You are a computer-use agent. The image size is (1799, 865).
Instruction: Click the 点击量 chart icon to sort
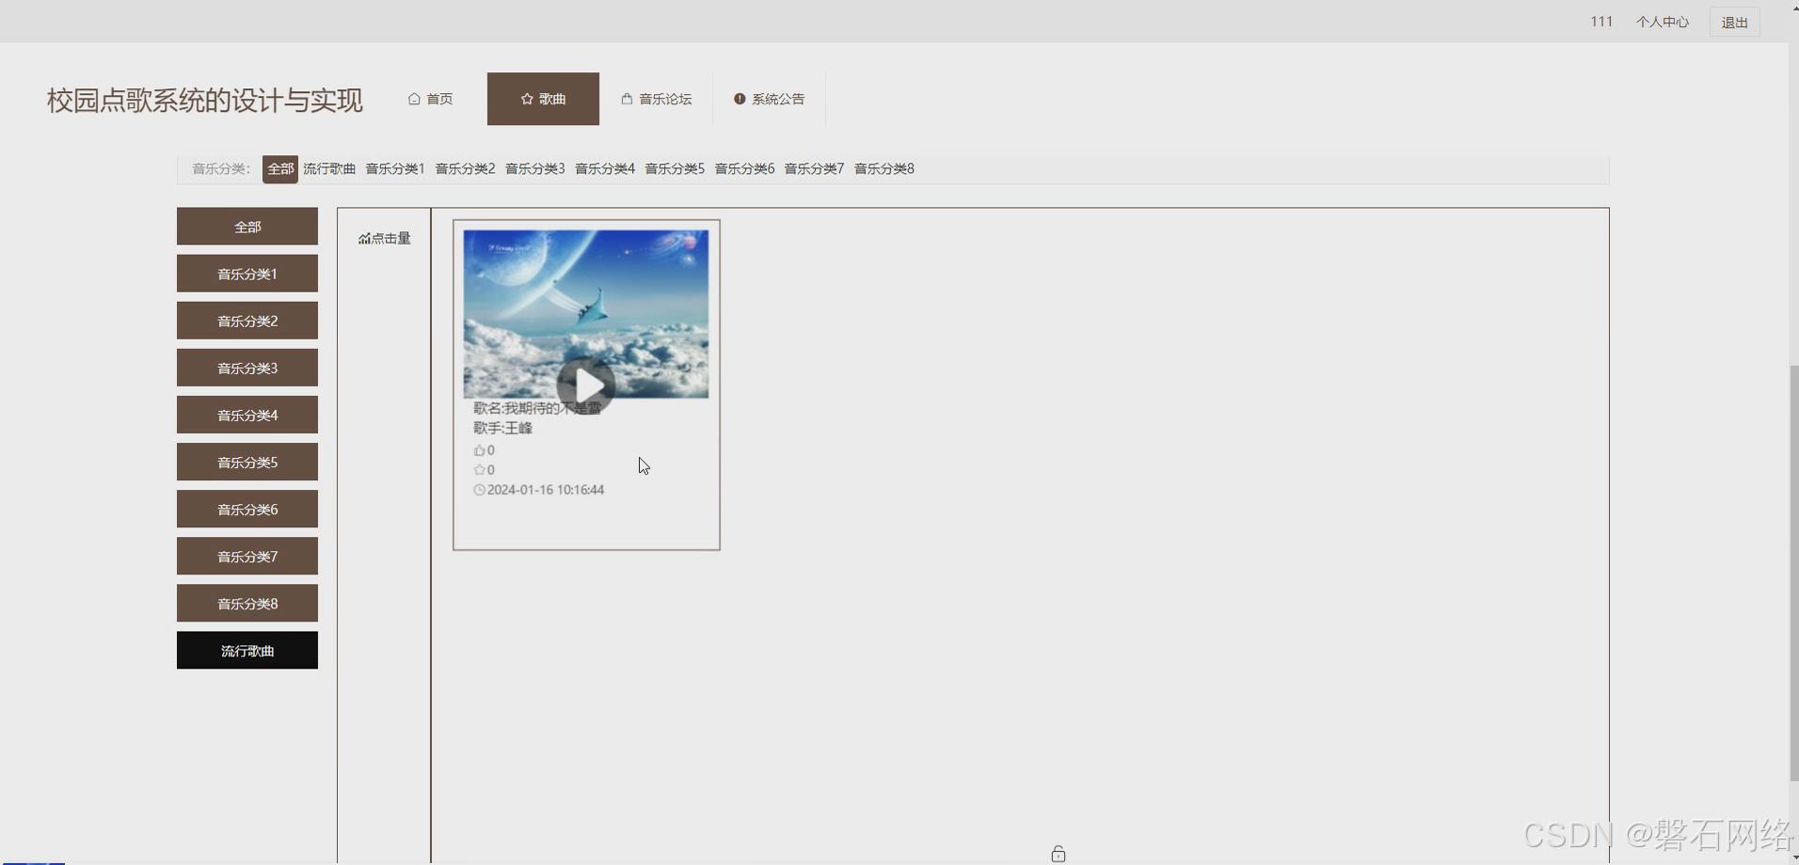point(365,238)
